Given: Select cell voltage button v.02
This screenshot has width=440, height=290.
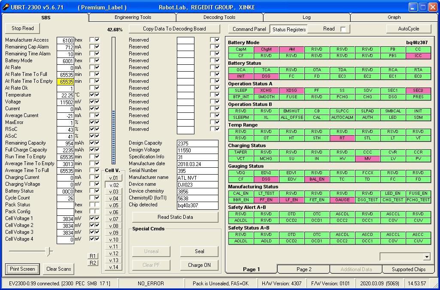Looking at the screenshot, I should point(114,185).
